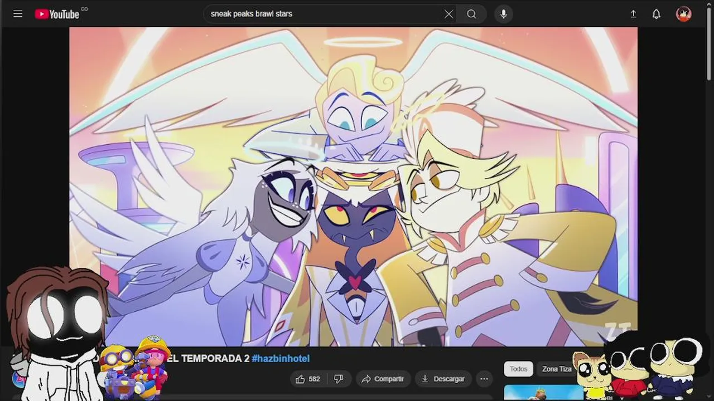Open the Create upload icon
The image size is (714, 401).
[633, 14]
